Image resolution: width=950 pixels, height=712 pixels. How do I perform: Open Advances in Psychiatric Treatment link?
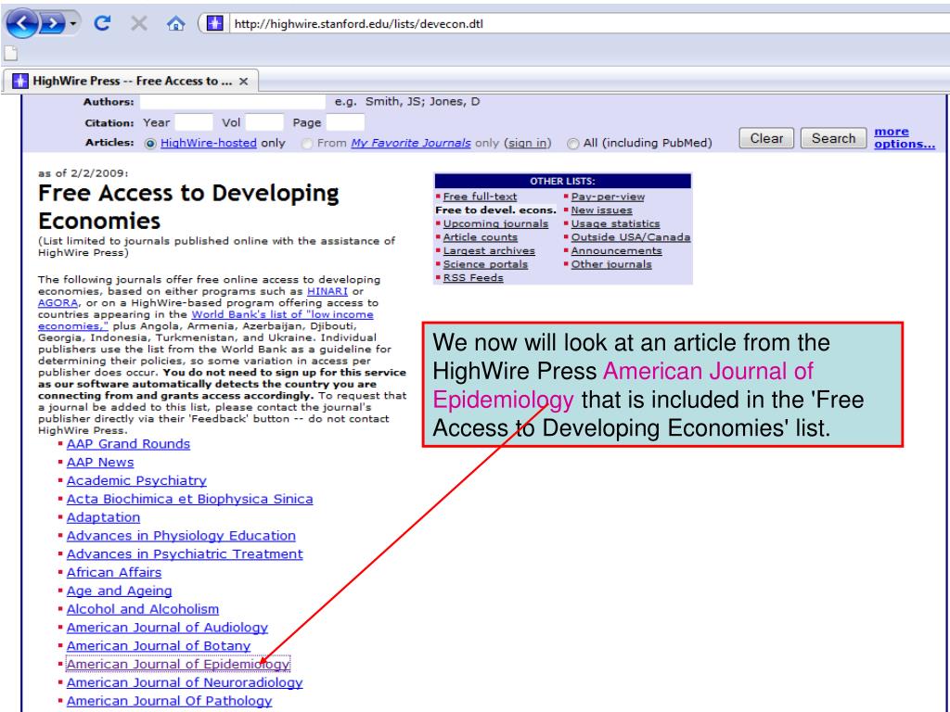click(x=185, y=554)
